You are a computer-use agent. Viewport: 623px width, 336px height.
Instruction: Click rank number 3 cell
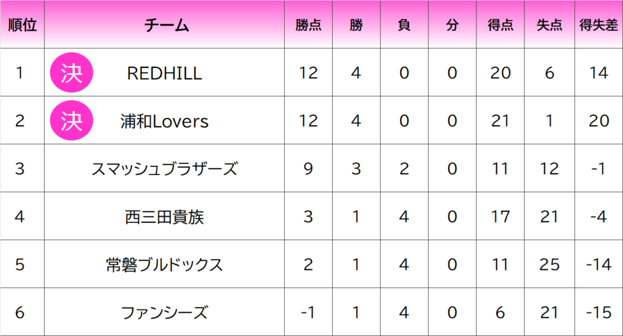click(19, 168)
